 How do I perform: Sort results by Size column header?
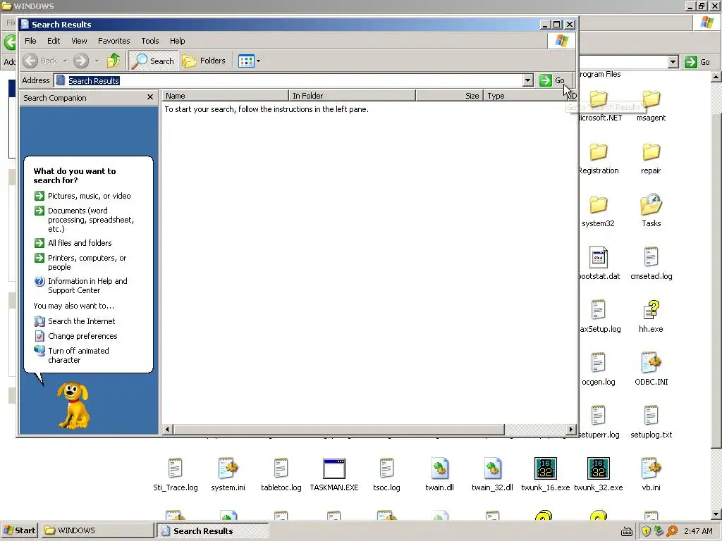(449, 96)
